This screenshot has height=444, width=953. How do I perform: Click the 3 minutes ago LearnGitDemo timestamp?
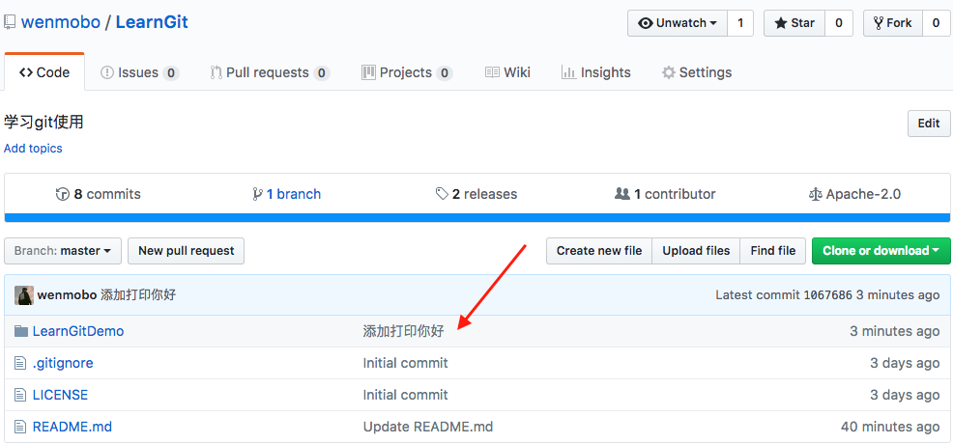pos(895,331)
